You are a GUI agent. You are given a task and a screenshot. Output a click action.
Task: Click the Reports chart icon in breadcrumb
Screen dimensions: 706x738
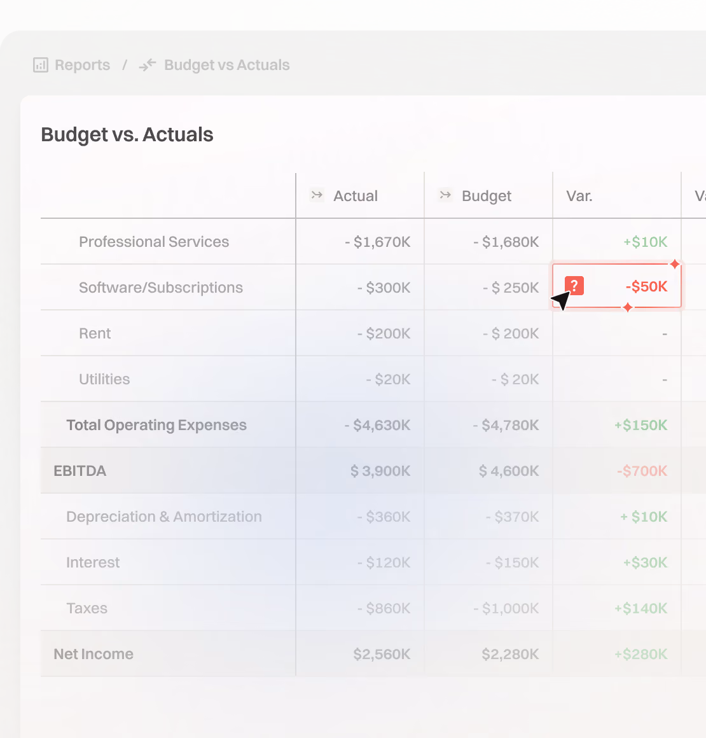tap(41, 65)
